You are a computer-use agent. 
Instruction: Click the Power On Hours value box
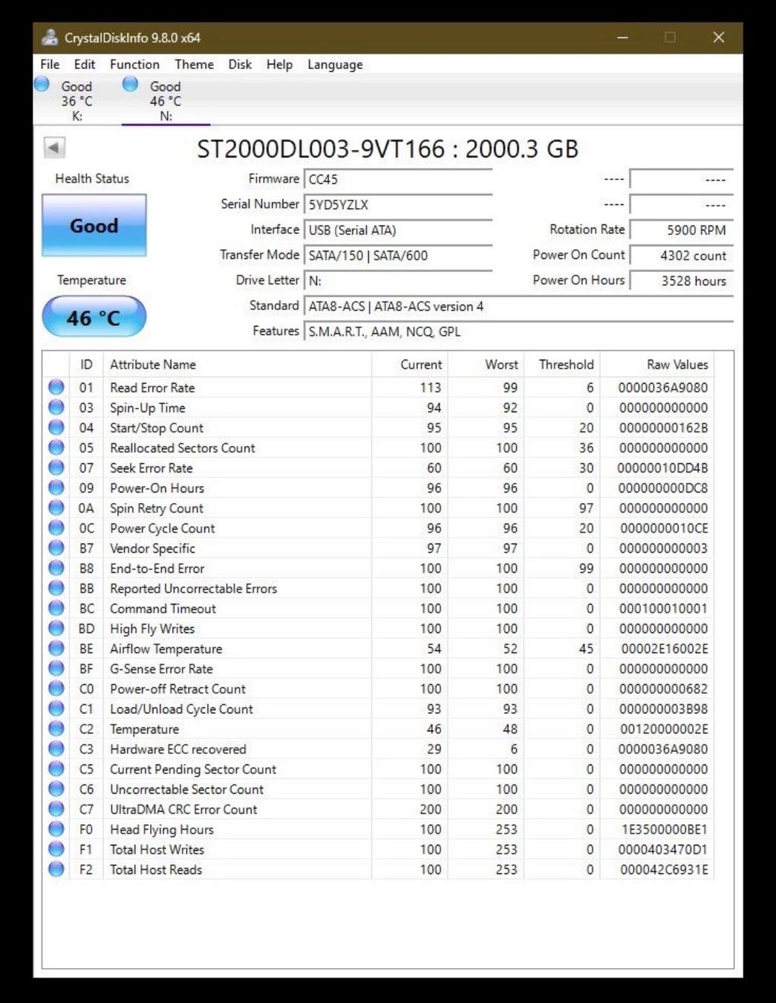click(682, 281)
